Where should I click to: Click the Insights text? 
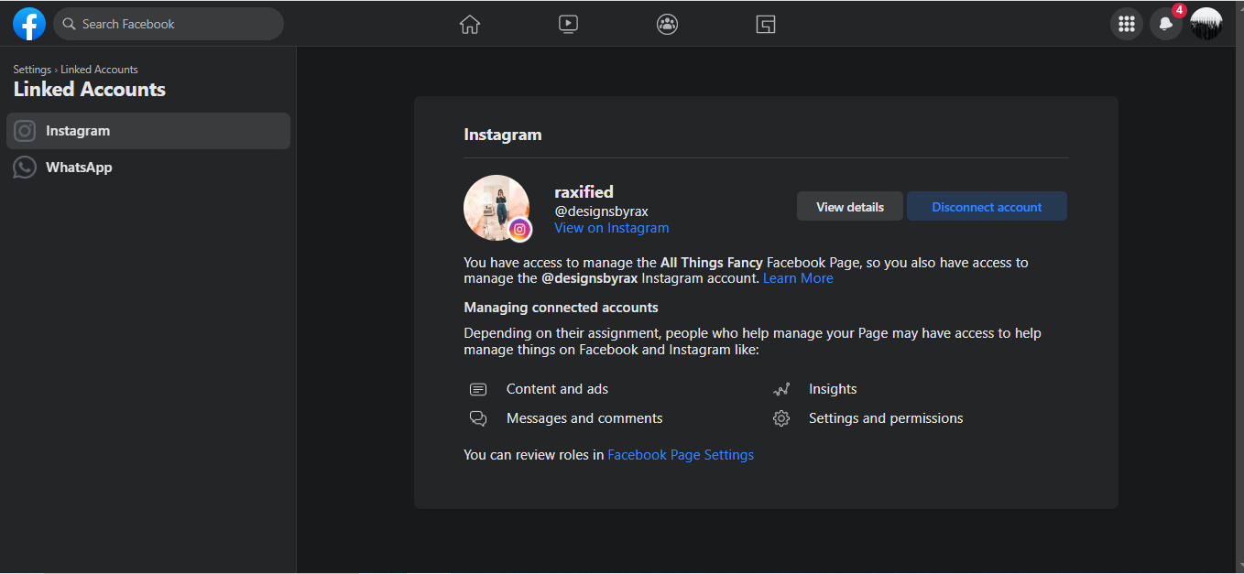click(x=833, y=389)
